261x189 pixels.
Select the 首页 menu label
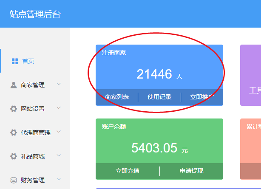click(x=28, y=61)
